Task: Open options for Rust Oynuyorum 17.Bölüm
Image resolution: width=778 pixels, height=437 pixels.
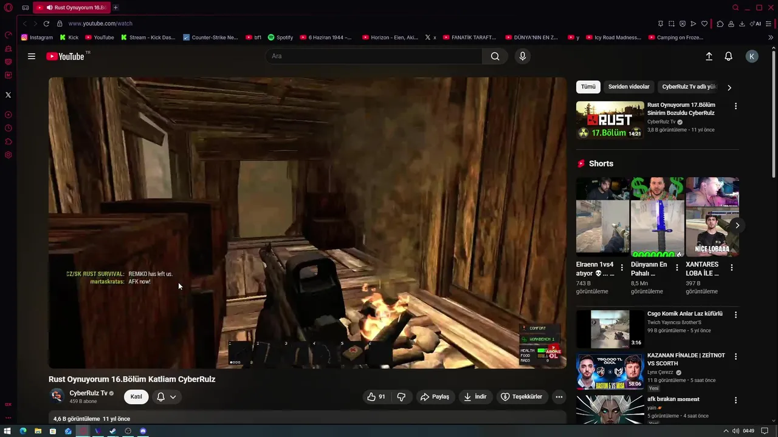Action: 735,106
